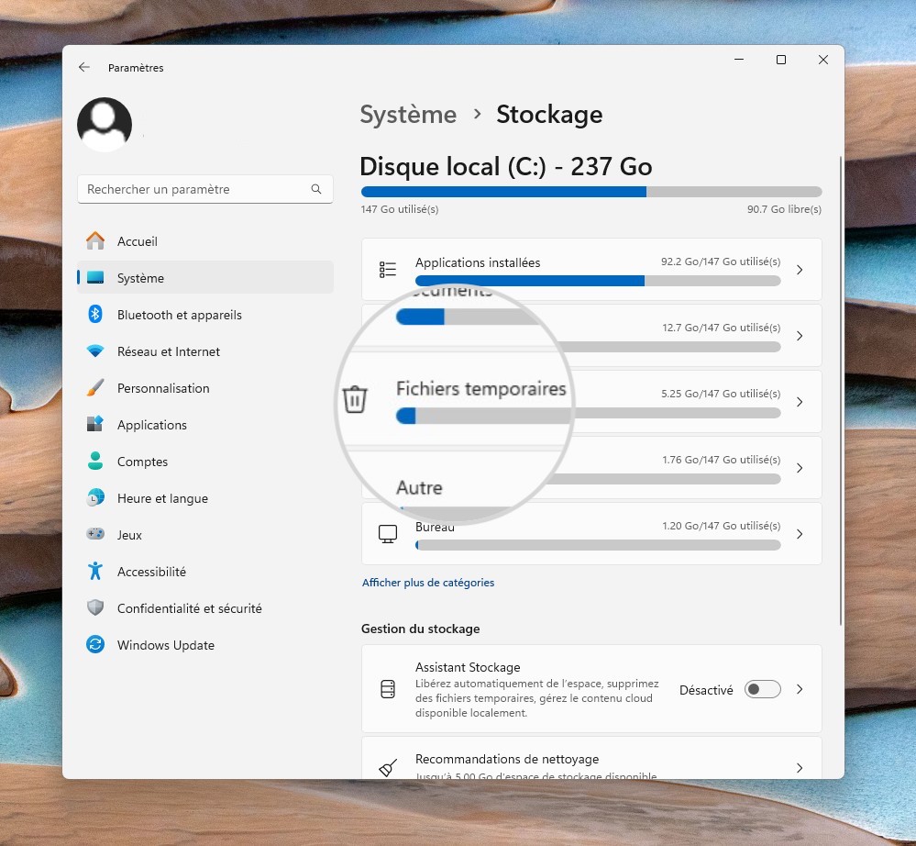Click the Applications sidebar icon
Viewport: 916px width, 846px height.
[95, 424]
